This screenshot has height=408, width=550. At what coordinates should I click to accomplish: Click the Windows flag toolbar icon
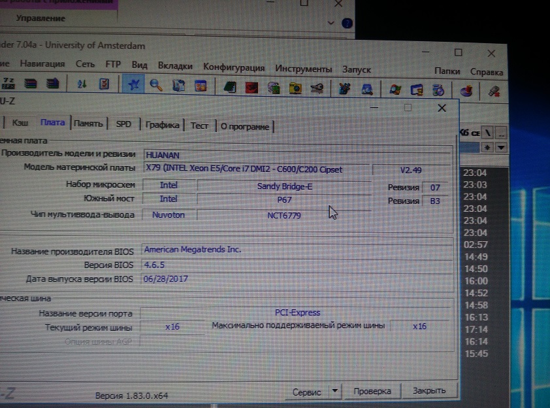(395, 90)
